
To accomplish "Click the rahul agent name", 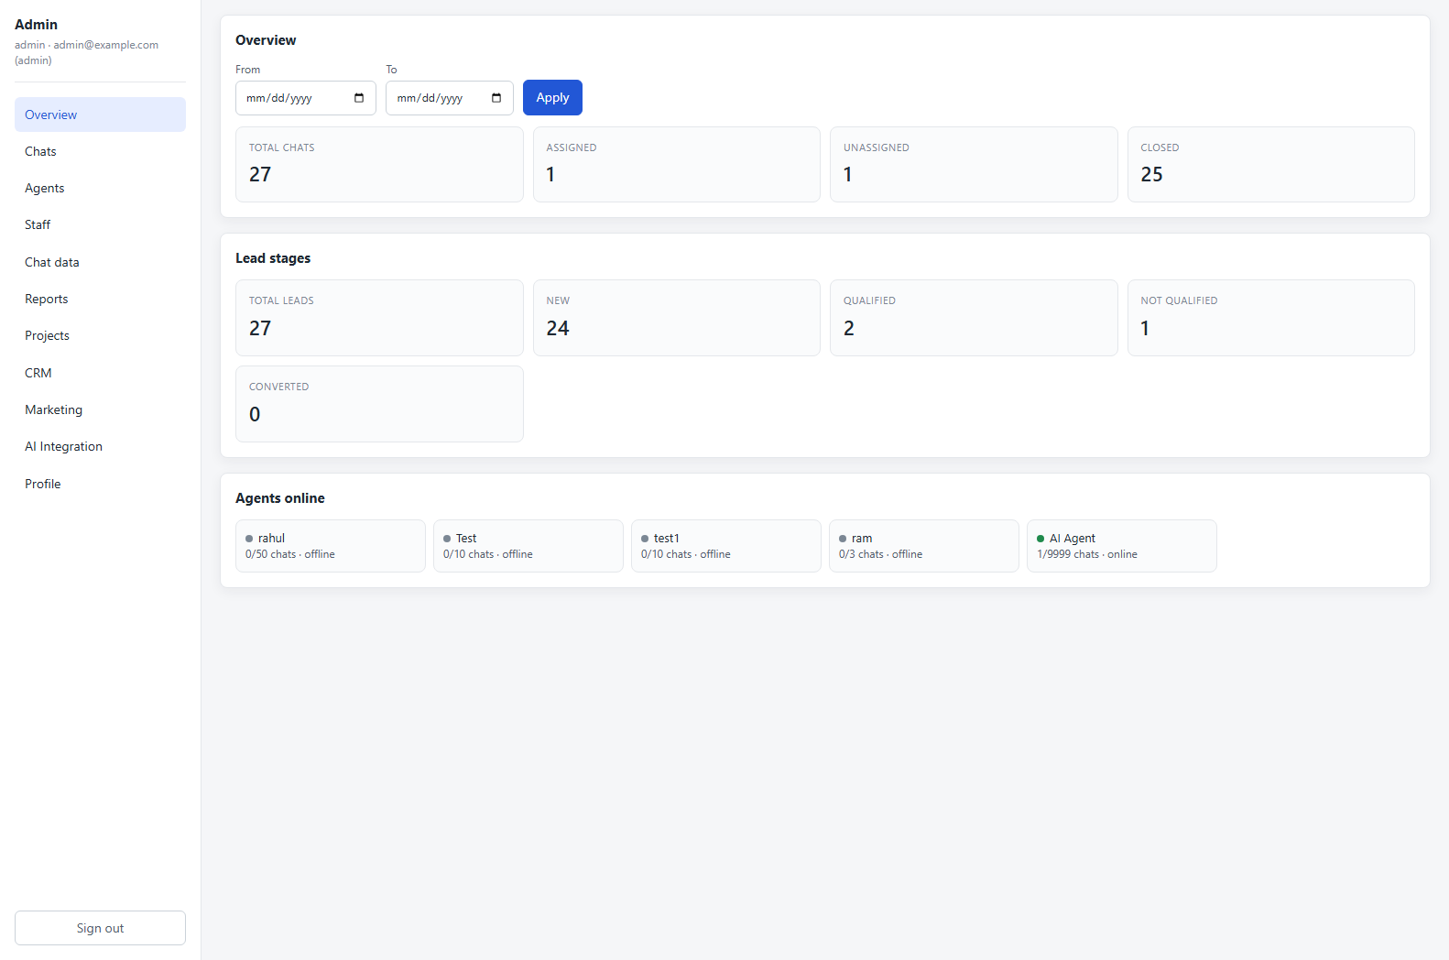I will tap(271, 539).
